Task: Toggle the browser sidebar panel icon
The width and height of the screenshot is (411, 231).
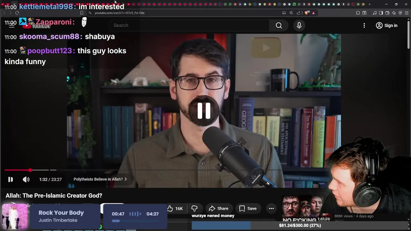Action: [381, 13]
